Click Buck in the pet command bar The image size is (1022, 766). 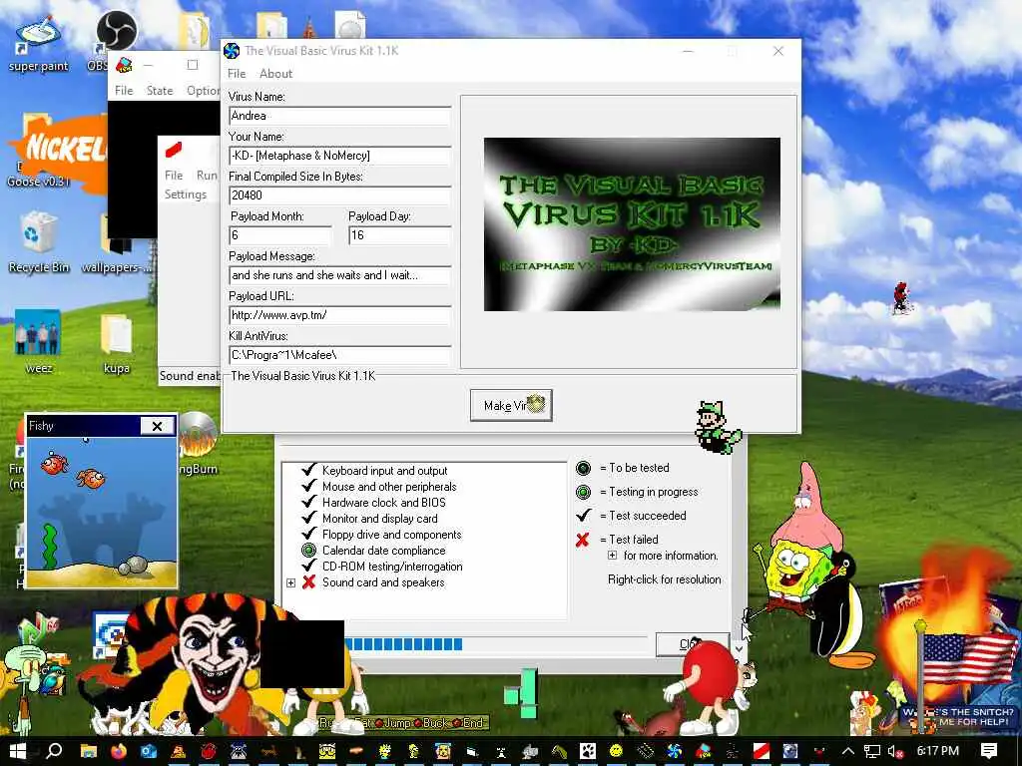tap(430, 723)
